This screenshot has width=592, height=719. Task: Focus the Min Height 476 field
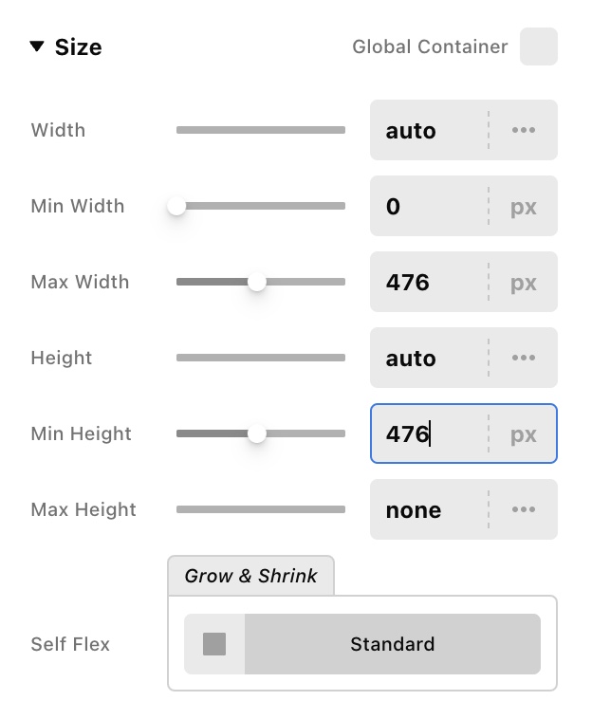tap(429, 433)
